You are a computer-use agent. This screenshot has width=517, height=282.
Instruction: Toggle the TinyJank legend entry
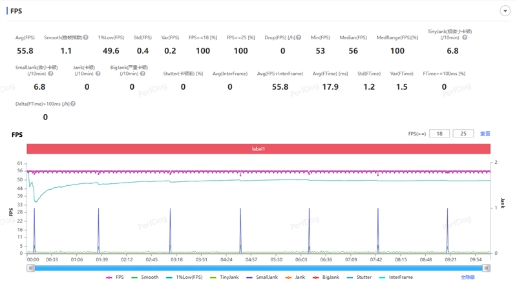[x=224, y=277]
